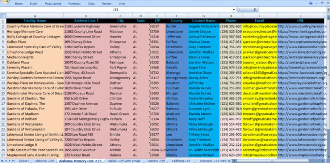Open the Data ribbon tab

pyautogui.click(x=91, y=4)
